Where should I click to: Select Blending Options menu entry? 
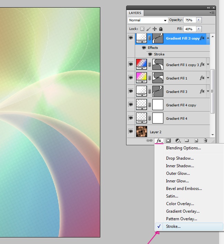pyautogui.click(x=183, y=148)
